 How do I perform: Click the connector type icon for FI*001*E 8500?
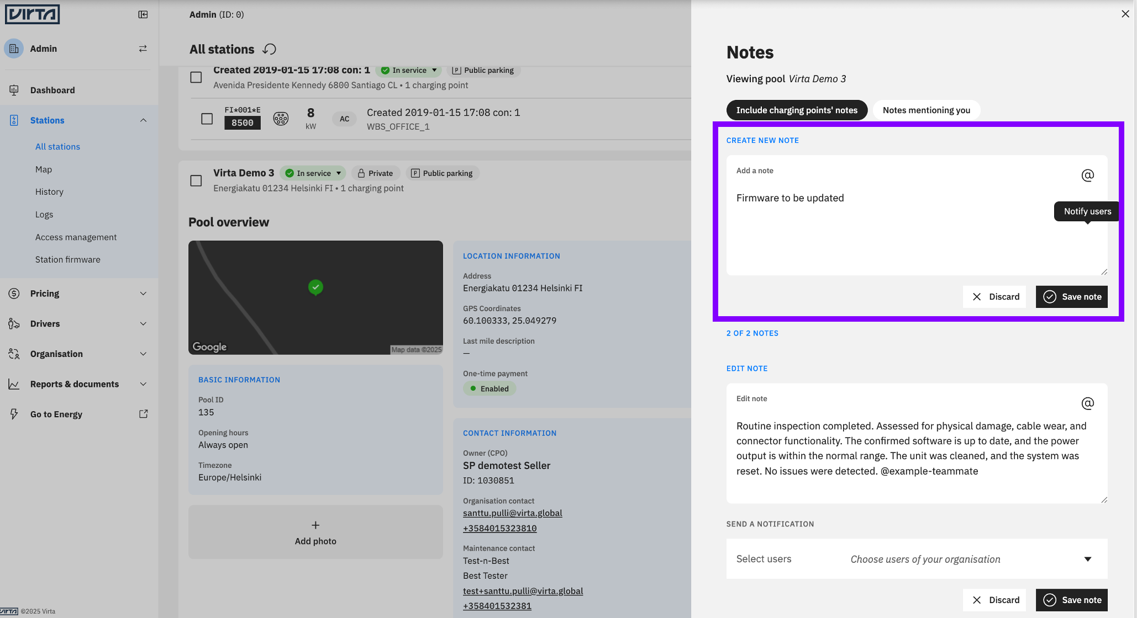[281, 118]
